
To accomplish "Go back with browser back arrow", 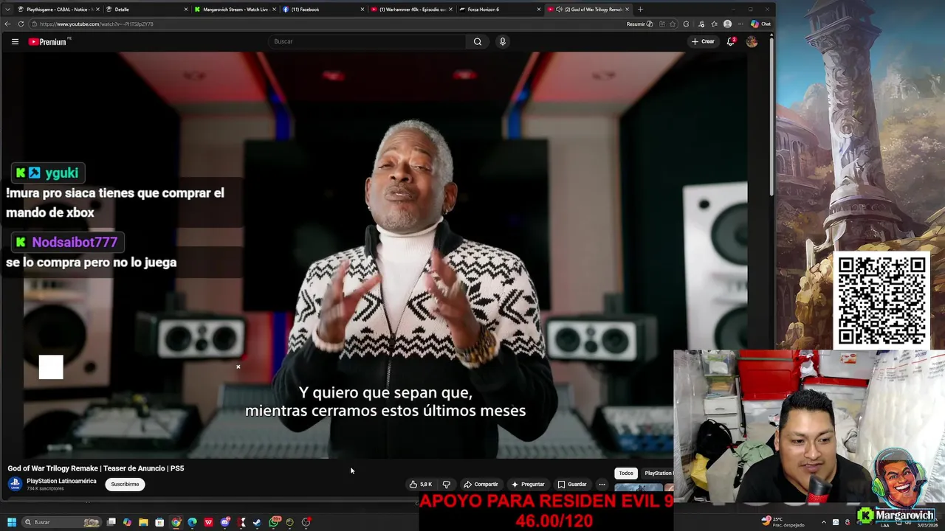I will (x=7, y=24).
